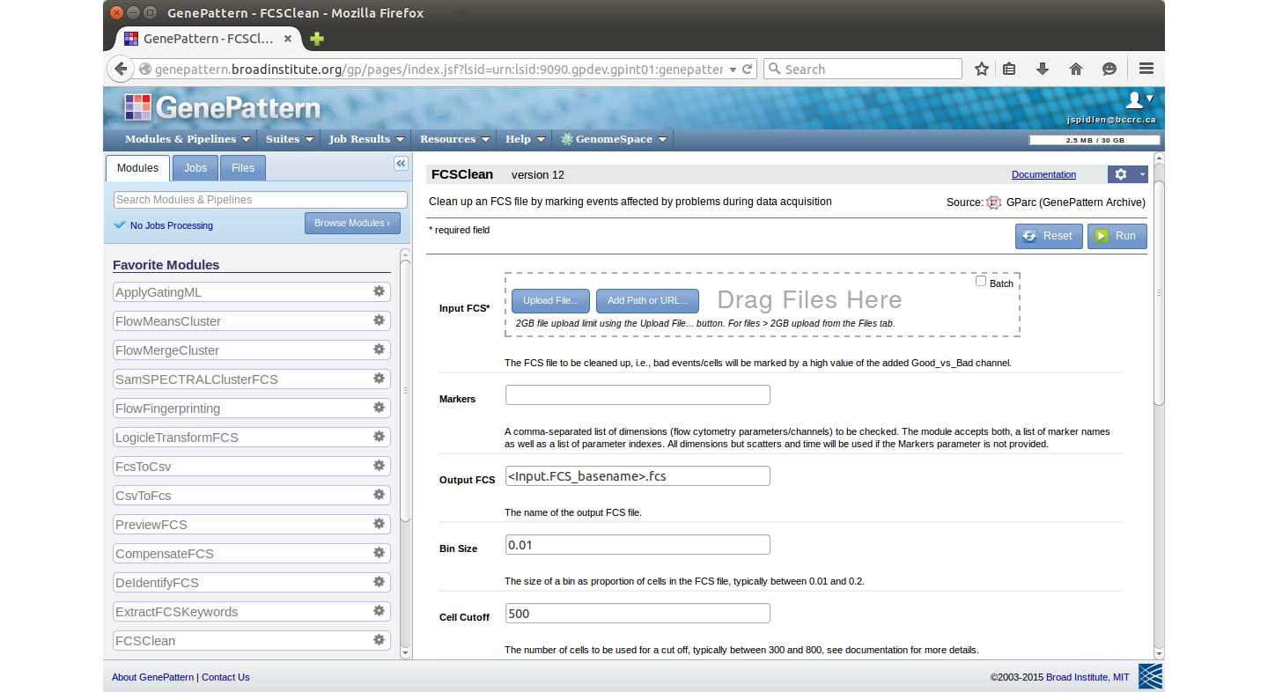Open gear menu for FCSClean module
This screenshot has height=692, width=1268.
(379, 640)
